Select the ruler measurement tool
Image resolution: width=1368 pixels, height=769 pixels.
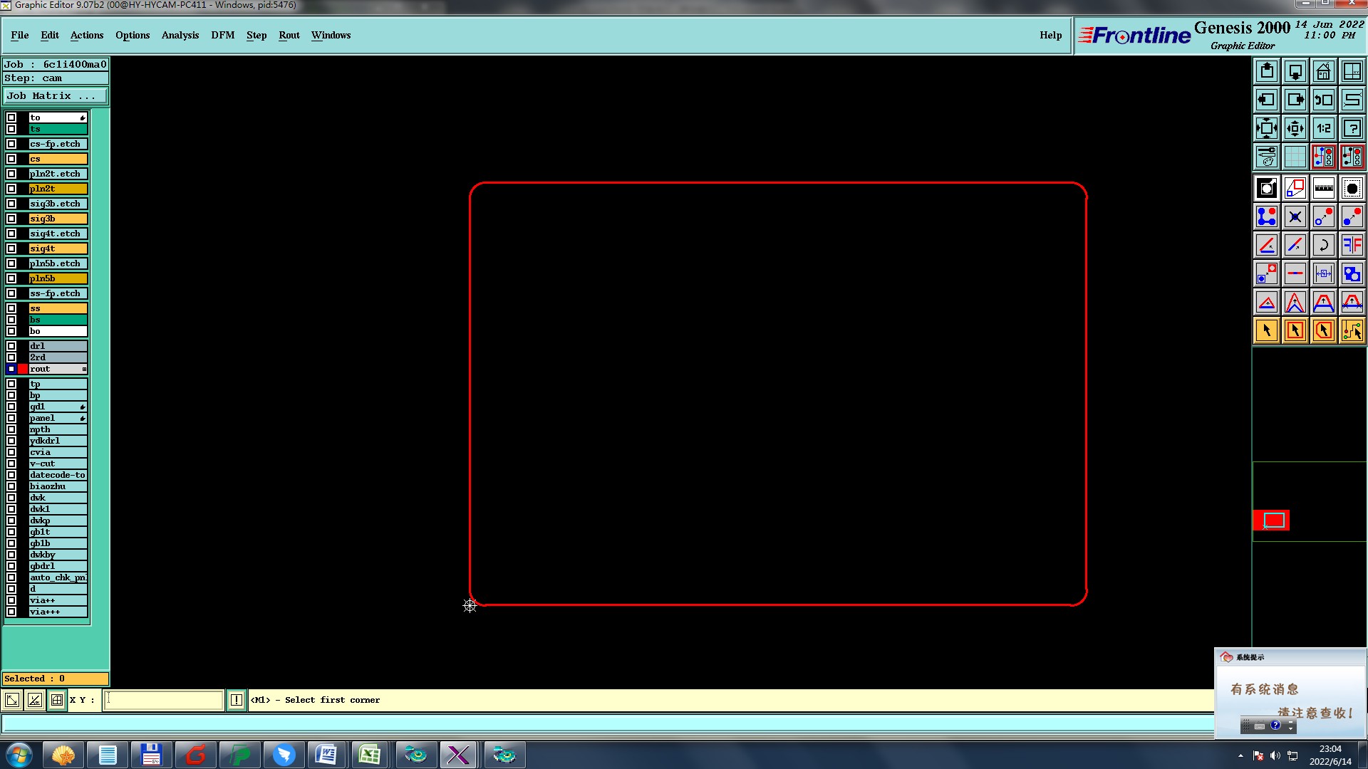coord(1323,188)
